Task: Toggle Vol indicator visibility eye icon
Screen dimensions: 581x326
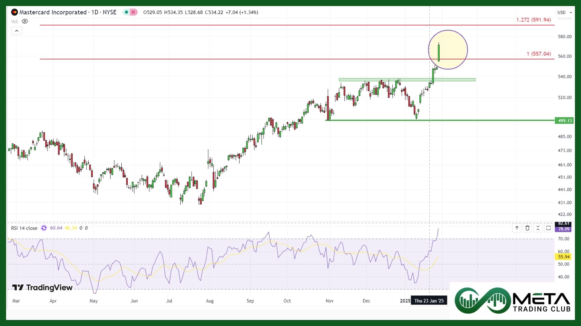Action: tap(25, 21)
